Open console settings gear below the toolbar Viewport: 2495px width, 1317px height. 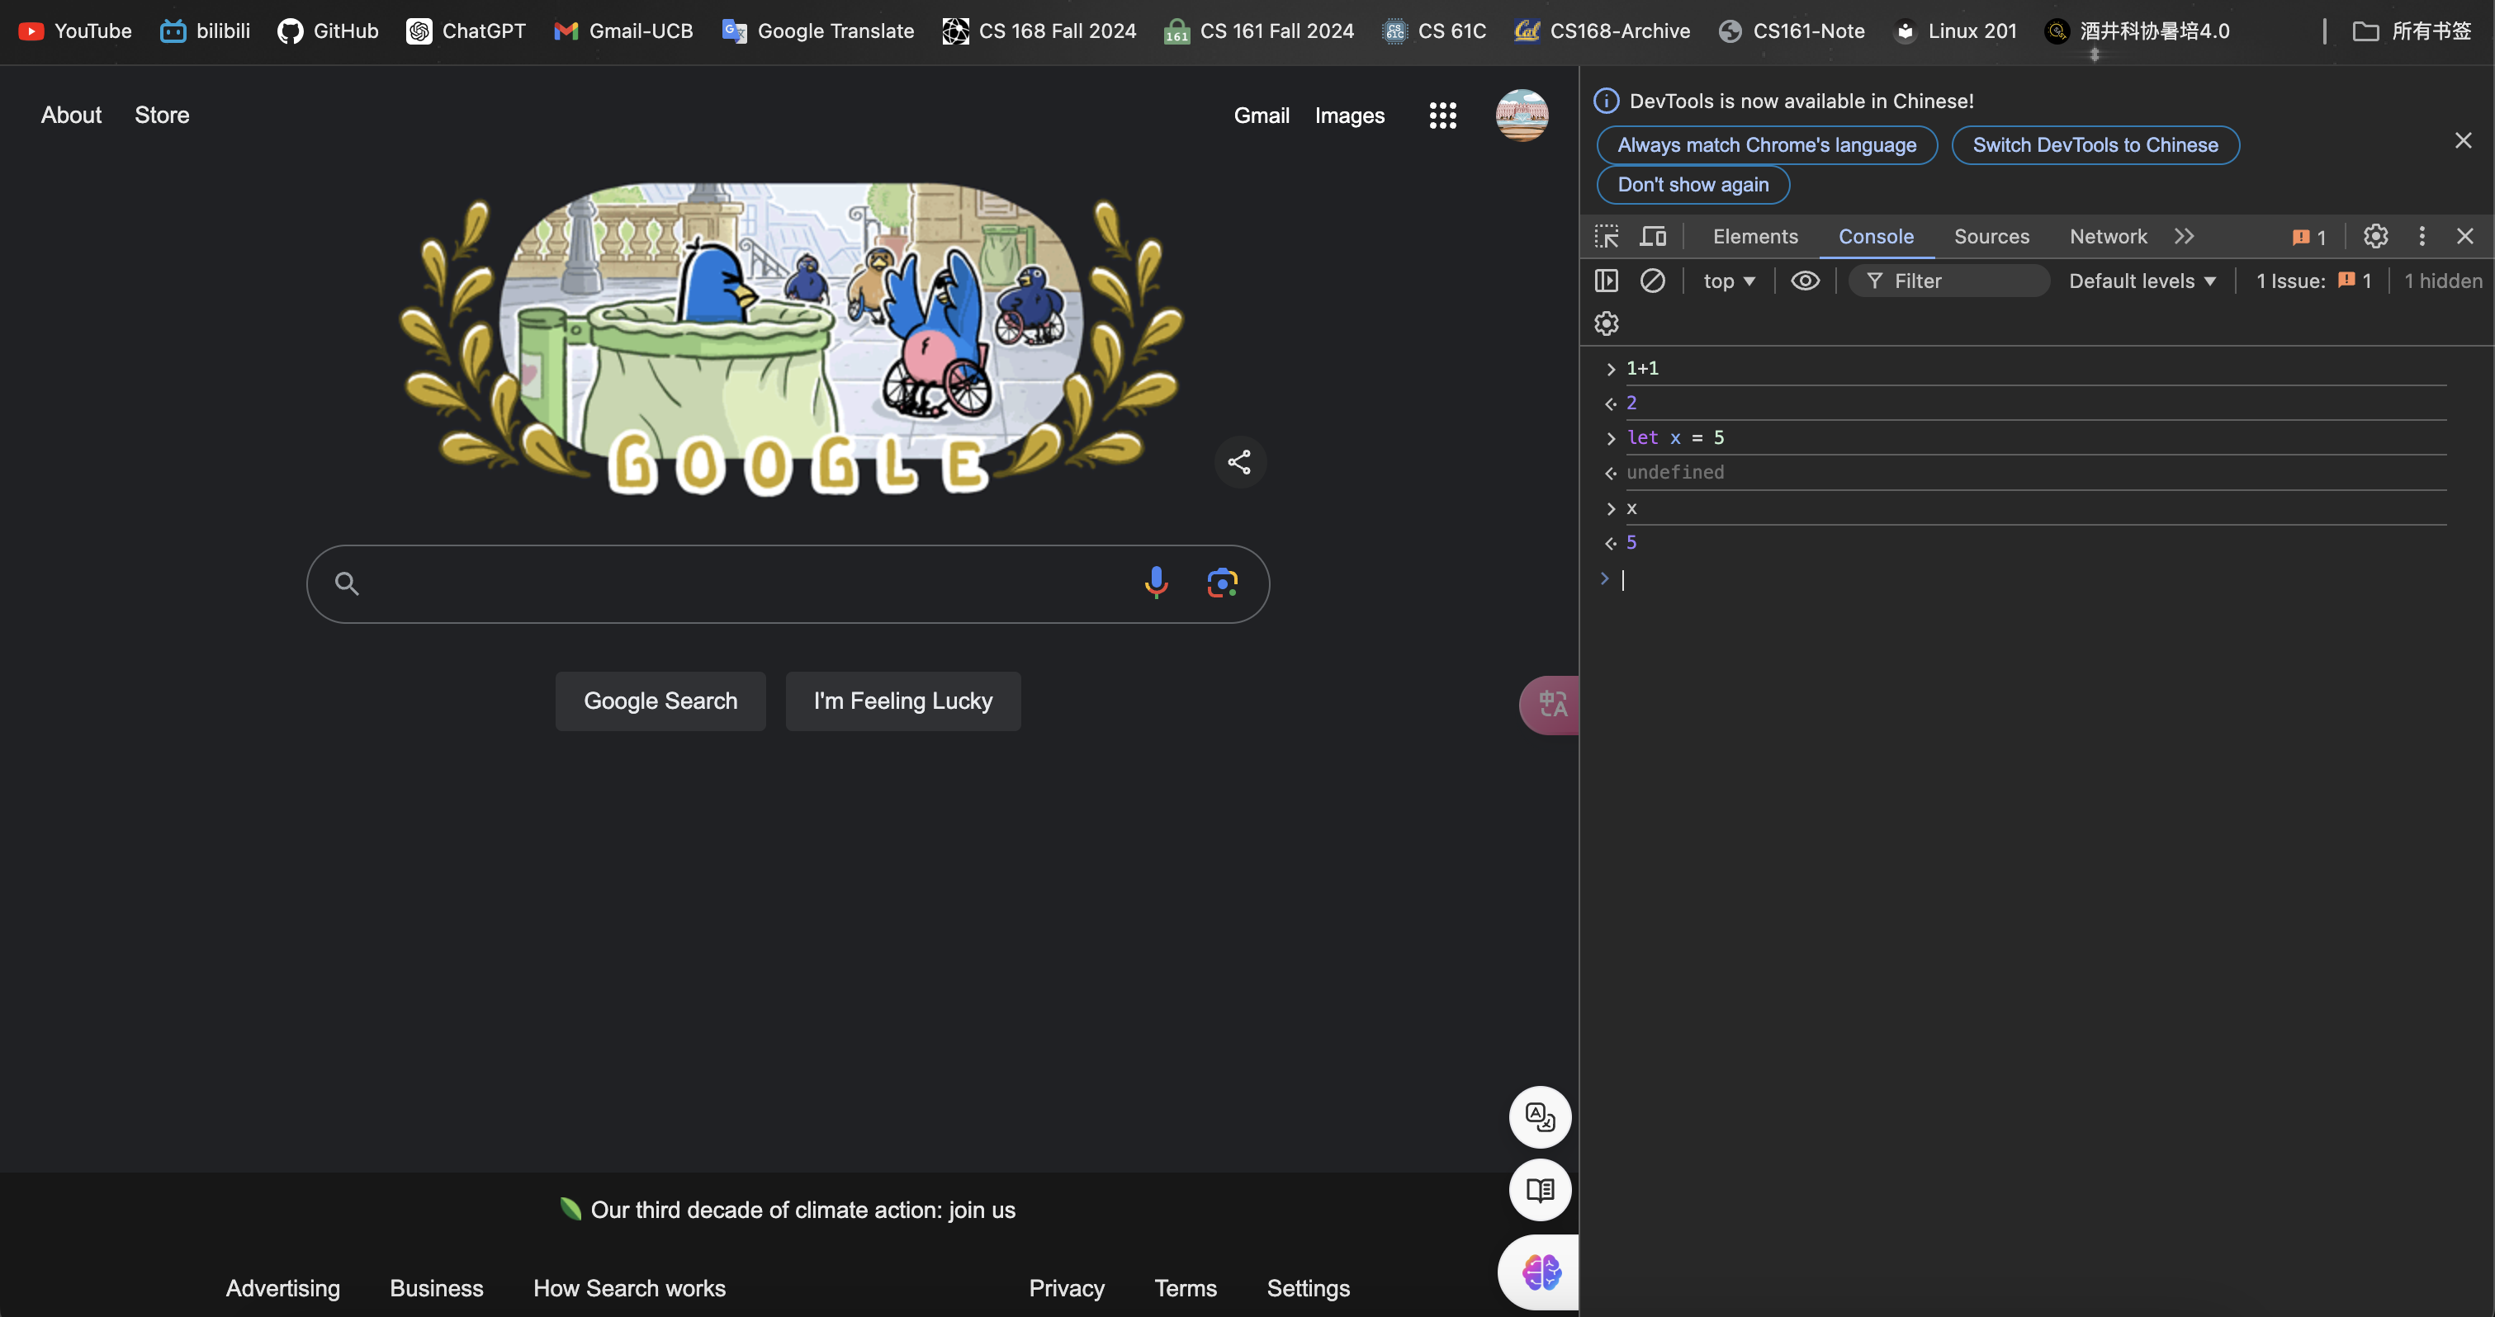click(1606, 323)
